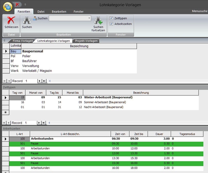Click the Bezeichnung column header in Lohnkategorie grid

[x=79, y=46]
